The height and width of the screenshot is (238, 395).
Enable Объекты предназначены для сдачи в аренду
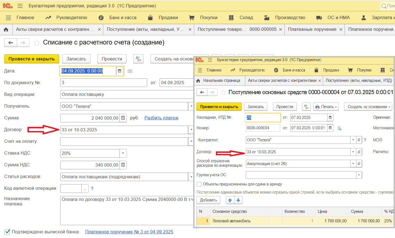coord(199,184)
